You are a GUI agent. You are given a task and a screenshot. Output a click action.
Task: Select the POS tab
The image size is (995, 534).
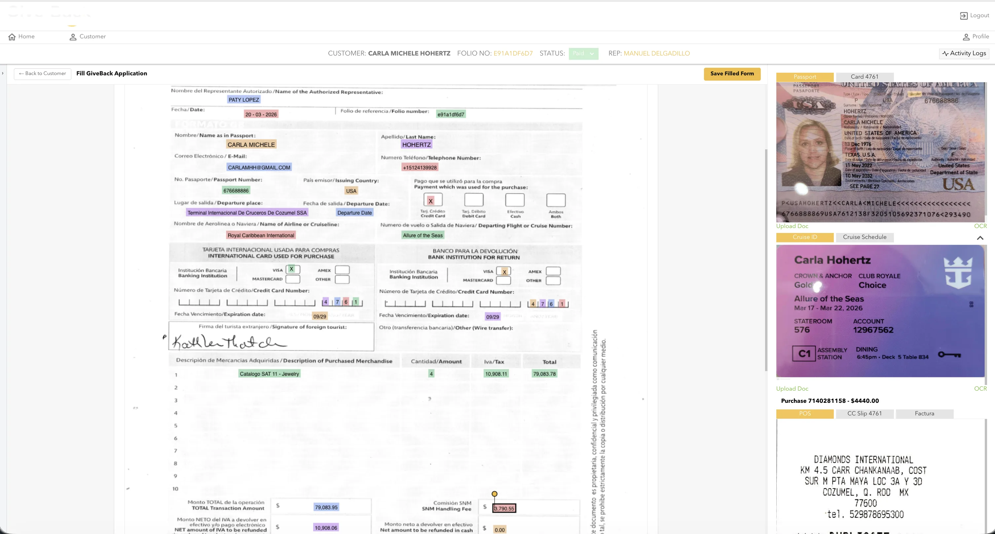pos(805,413)
